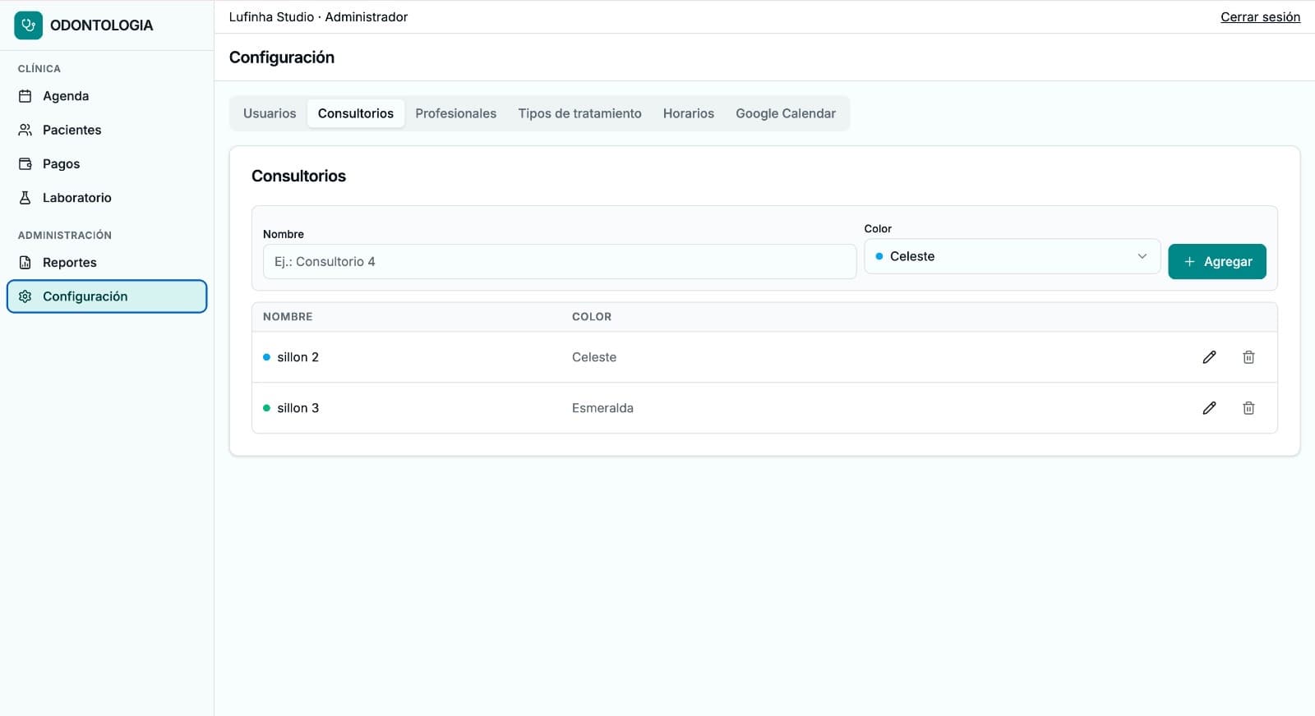The width and height of the screenshot is (1315, 716).
Task: Click the Pacientes people icon
Action: [25, 130]
